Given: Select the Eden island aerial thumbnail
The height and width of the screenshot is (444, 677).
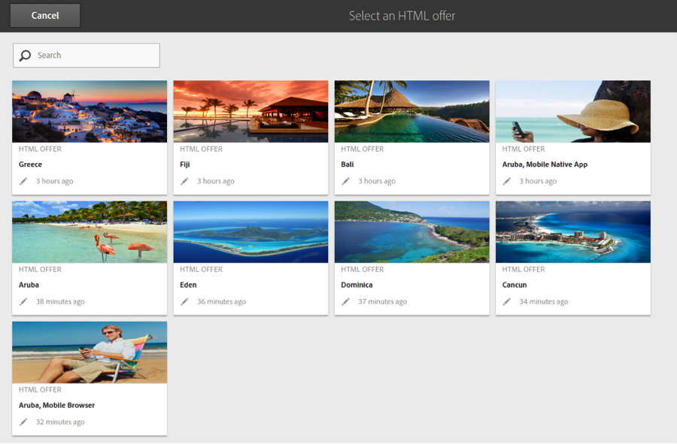Looking at the screenshot, I should click(x=250, y=232).
